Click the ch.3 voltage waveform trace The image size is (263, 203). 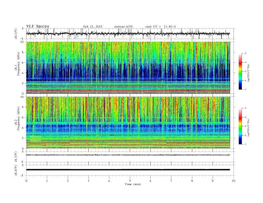[x=128, y=155]
